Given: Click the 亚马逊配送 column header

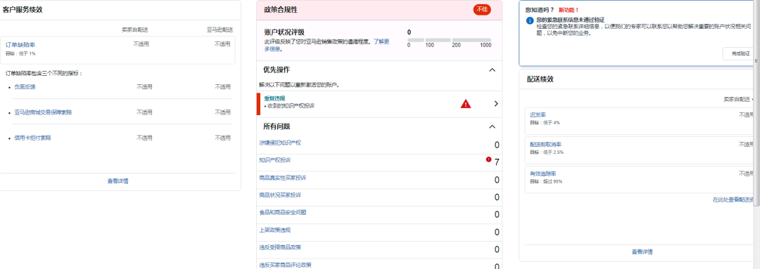Looking at the screenshot, I should pos(220,30).
